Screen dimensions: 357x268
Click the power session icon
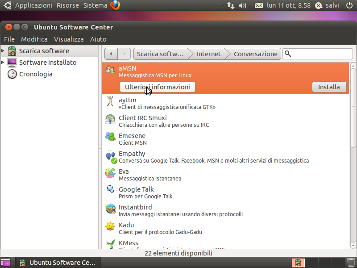pyautogui.click(x=349, y=5)
